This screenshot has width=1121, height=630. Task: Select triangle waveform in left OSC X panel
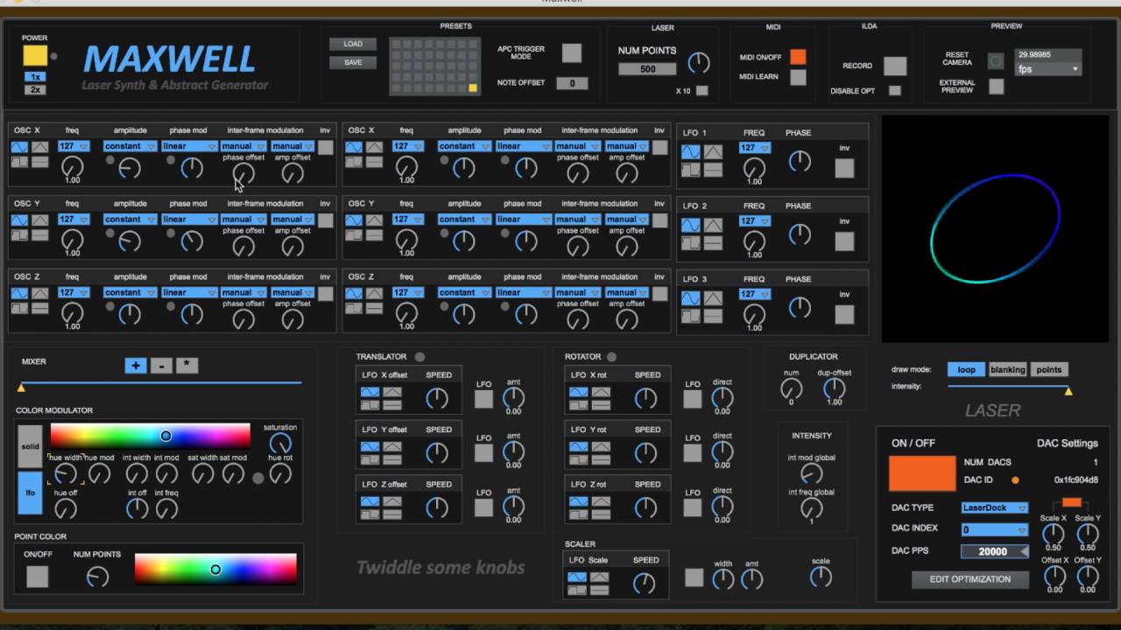[39, 147]
